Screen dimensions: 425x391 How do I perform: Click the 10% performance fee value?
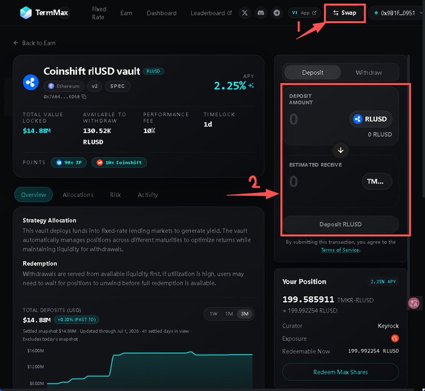click(149, 131)
